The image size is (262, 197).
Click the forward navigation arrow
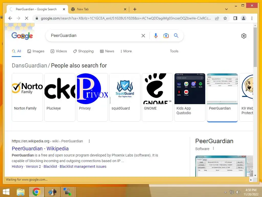tap(18, 18)
